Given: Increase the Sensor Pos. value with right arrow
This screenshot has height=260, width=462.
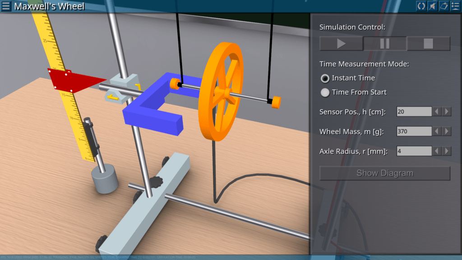Looking at the screenshot, I should 447,111.
